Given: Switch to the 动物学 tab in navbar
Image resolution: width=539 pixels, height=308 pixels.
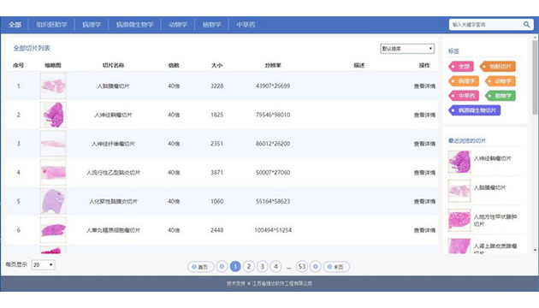Looking at the screenshot, I should point(178,25).
